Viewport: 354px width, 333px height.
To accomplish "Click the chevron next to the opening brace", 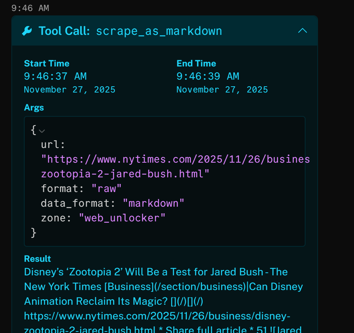I will click(x=41, y=131).
